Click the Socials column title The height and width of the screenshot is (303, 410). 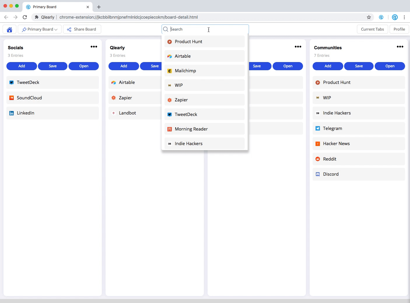[15, 48]
